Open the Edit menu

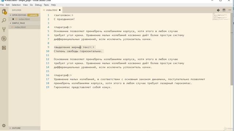point(8,5)
